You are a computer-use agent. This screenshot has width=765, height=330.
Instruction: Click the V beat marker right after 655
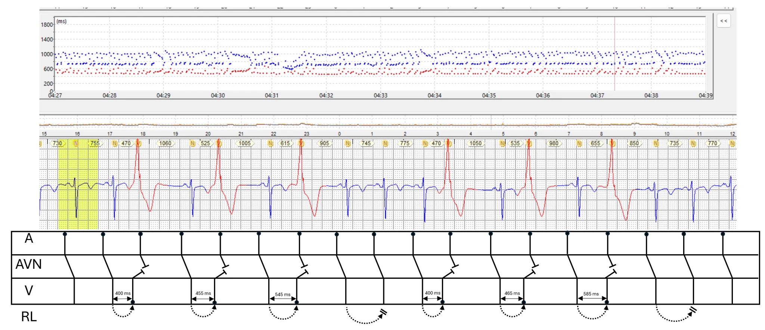coord(612,143)
